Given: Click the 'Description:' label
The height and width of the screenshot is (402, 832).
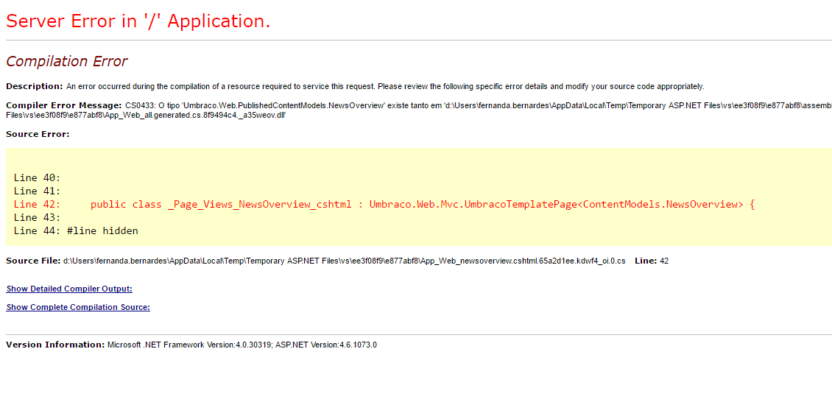Looking at the screenshot, I should pyautogui.click(x=35, y=86).
